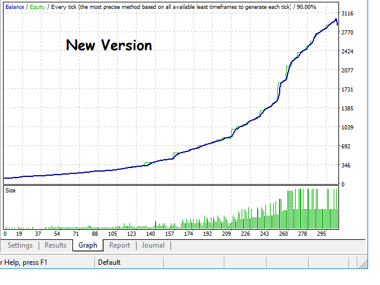Click the 'Help, press F1' status text
The width and height of the screenshot is (380, 285).
coord(26,262)
